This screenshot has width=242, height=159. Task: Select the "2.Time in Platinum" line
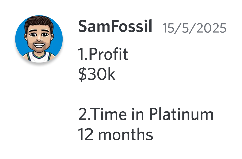point(146,114)
